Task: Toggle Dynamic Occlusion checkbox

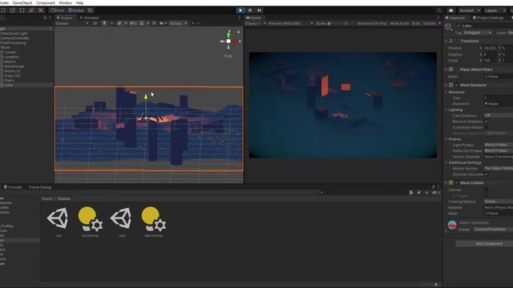Action: tap(486, 174)
